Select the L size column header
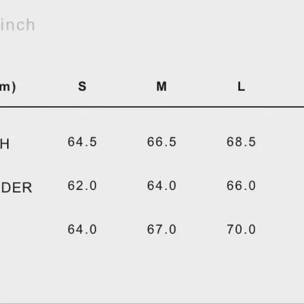 241,87
